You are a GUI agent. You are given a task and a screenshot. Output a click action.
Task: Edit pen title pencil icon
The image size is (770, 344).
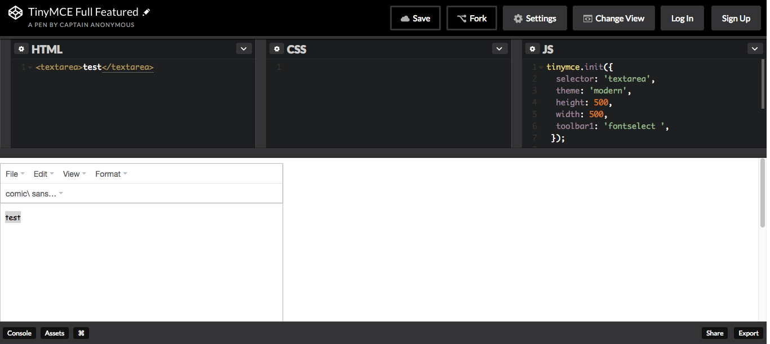coord(147,12)
